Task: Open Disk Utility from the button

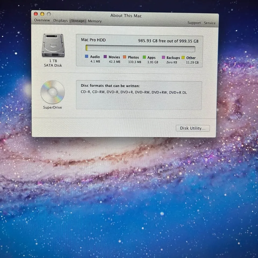Action: point(192,128)
